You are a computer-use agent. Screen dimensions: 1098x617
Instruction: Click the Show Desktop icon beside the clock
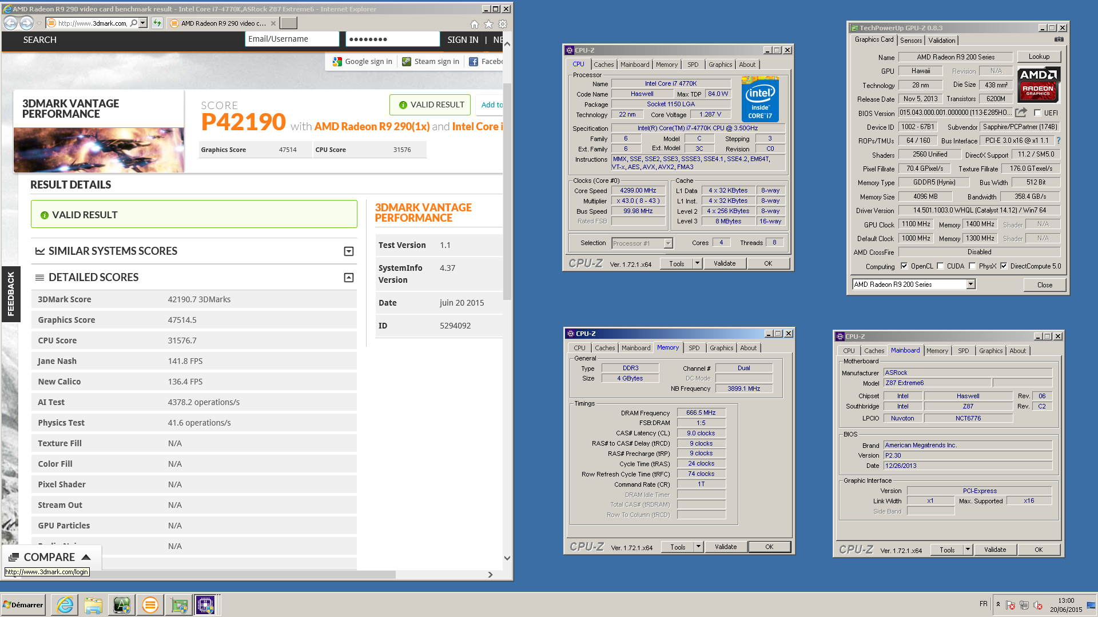1091,604
